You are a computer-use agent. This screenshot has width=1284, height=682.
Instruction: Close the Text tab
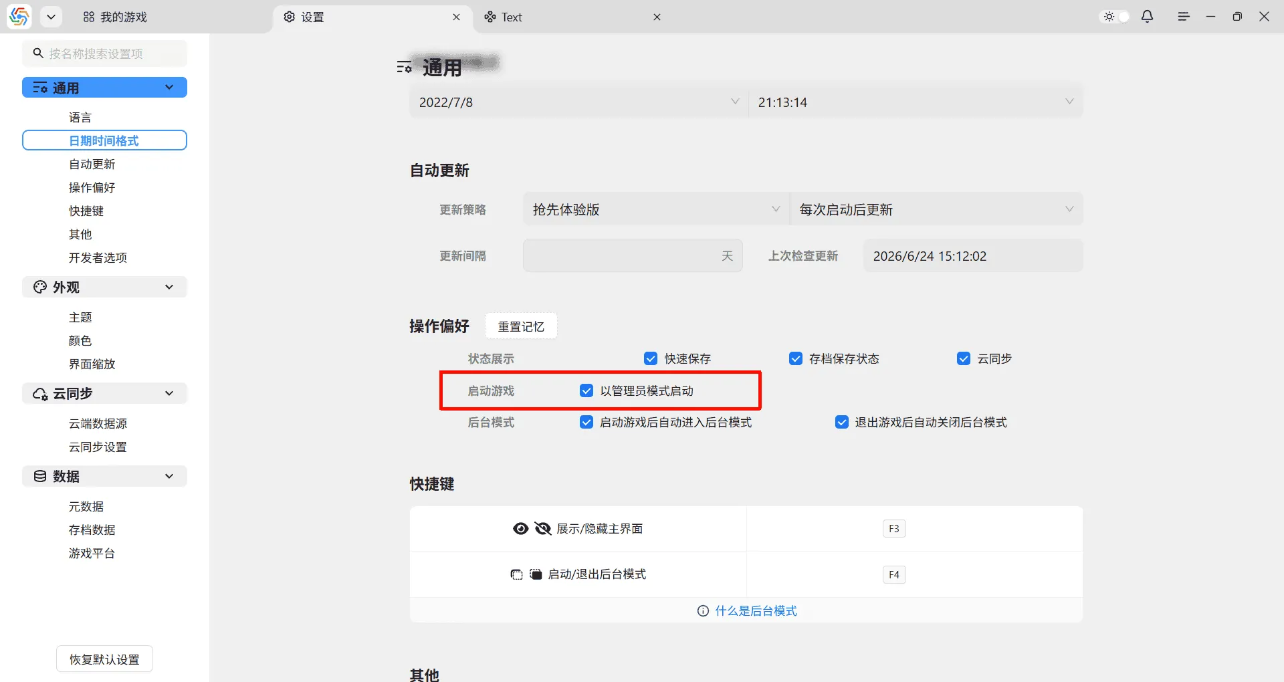[x=657, y=17]
